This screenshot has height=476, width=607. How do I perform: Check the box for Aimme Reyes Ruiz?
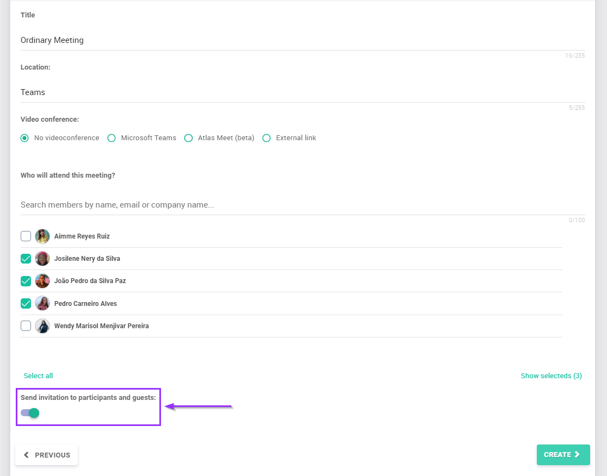(26, 236)
